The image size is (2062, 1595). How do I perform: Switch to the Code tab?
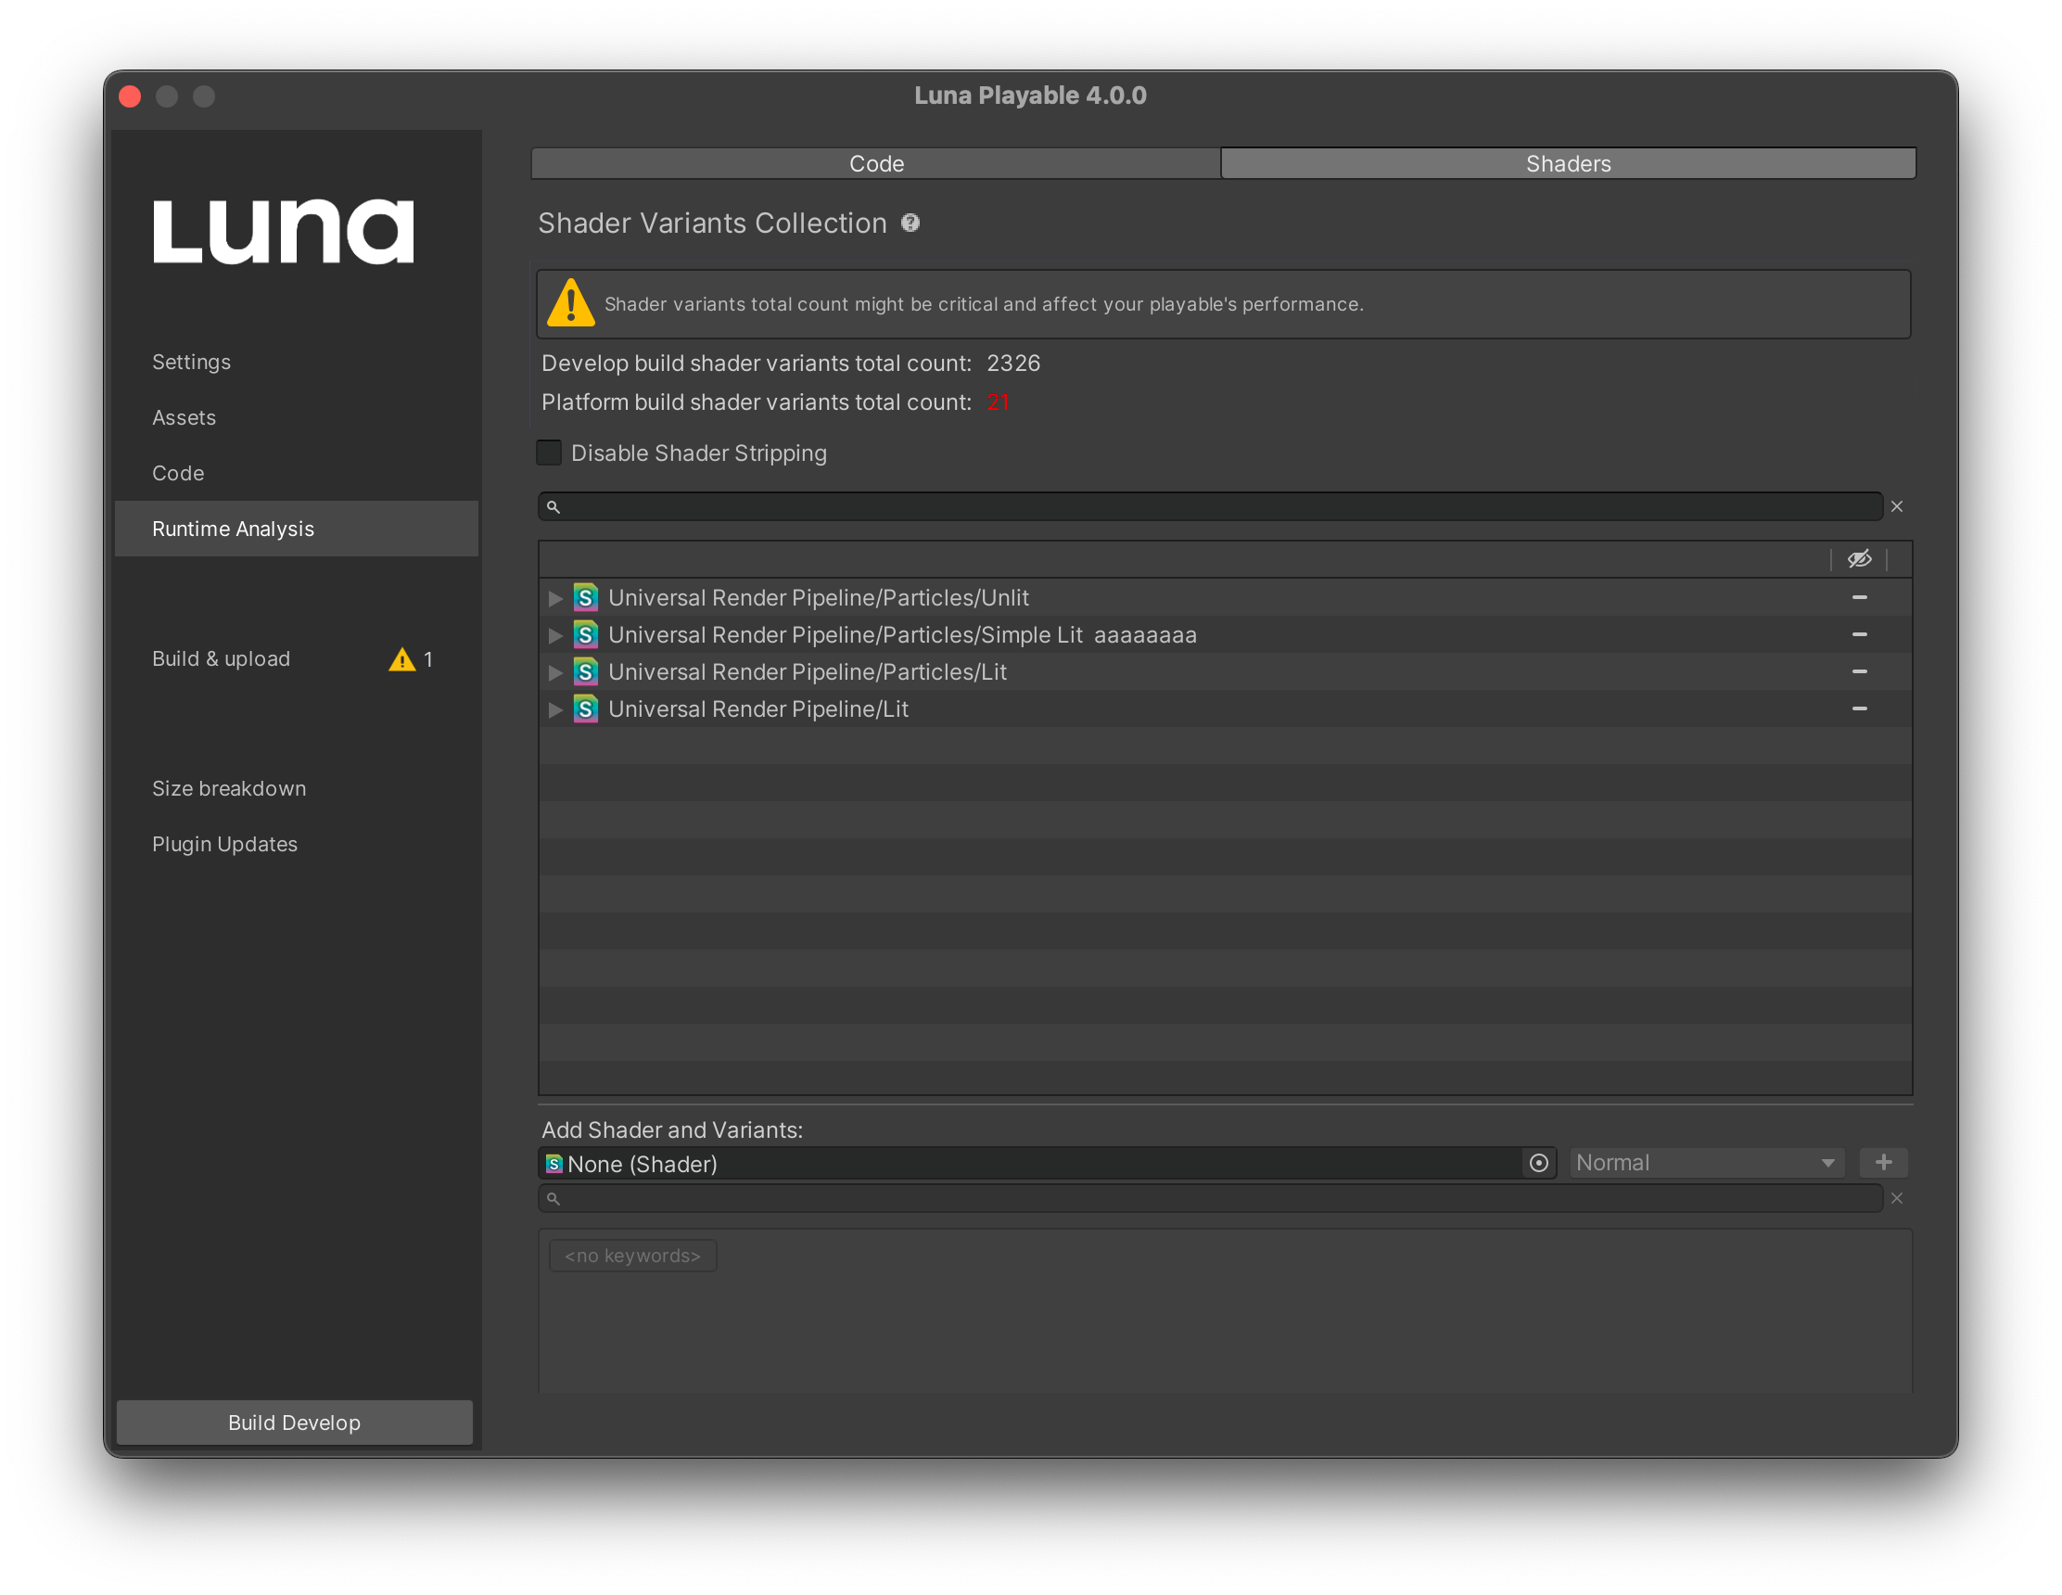[x=876, y=163]
